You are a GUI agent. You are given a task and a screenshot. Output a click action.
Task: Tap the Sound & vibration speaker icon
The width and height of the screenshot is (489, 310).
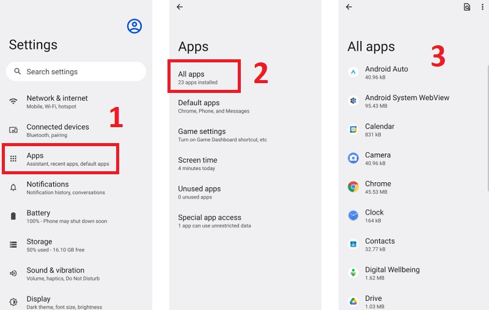[13, 273]
